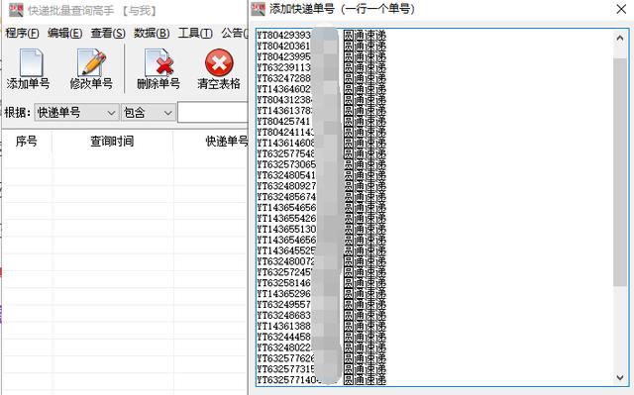Open the 查看(S) menu
The height and width of the screenshot is (395, 634).
pyautogui.click(x=108, y=33)
